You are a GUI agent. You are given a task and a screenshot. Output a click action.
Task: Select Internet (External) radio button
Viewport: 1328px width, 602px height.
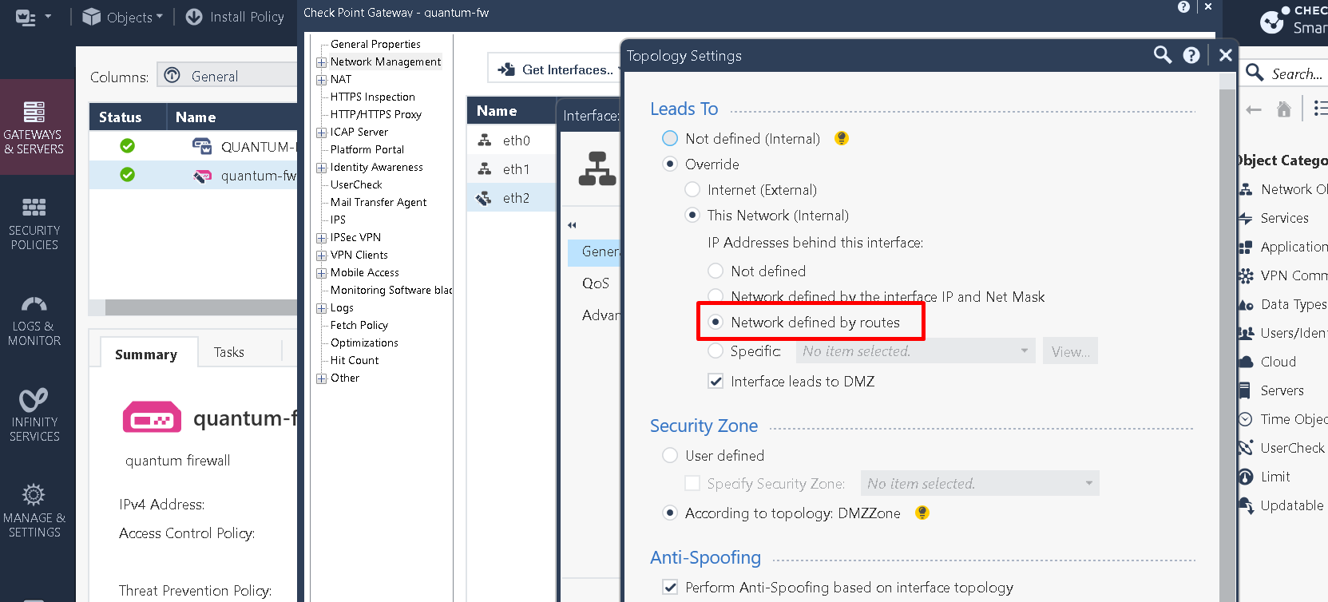pos(692,189)
